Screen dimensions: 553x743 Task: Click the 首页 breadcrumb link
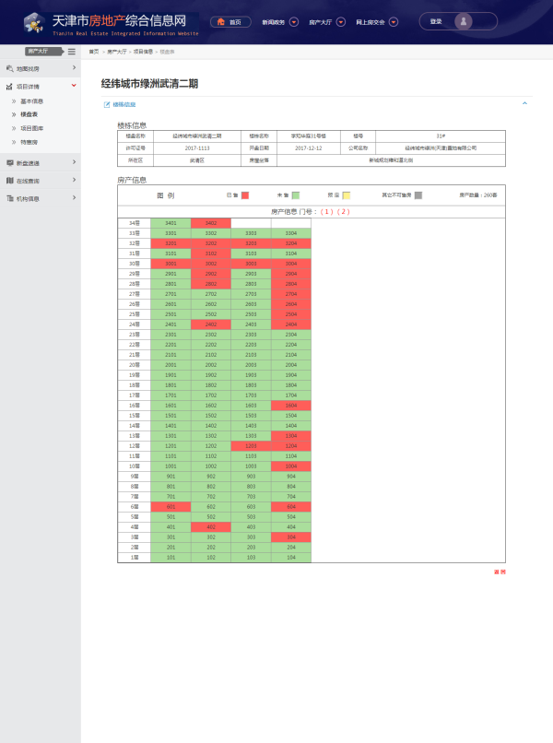(94, 52)
